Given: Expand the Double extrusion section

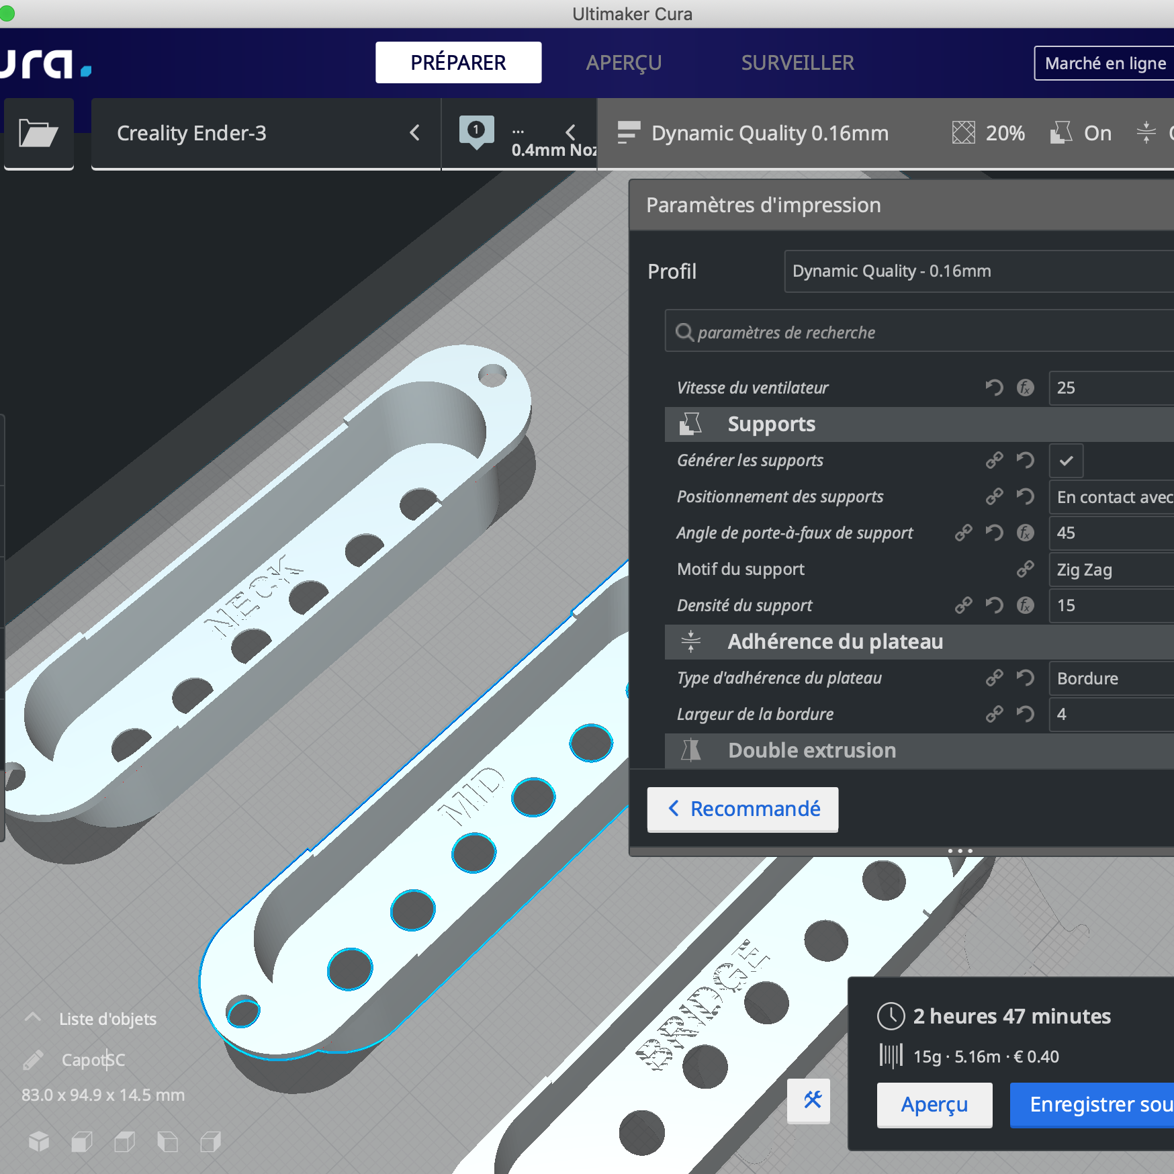Looking at the screenshot, I should pyautogui.click(x=811, y=750).
